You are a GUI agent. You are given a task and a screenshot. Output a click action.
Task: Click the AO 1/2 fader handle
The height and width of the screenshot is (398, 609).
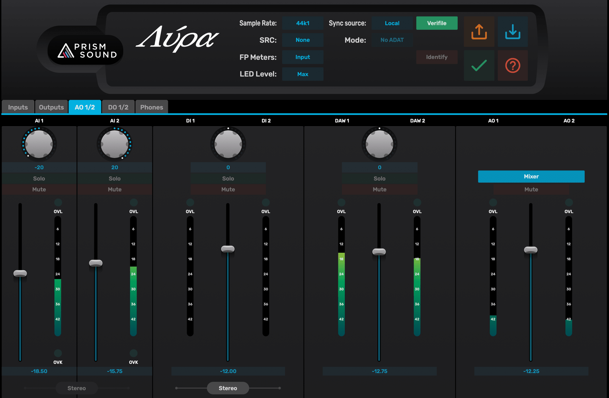531,250
